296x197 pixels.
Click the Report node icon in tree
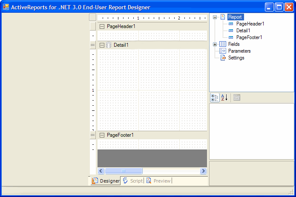(223, 17)
